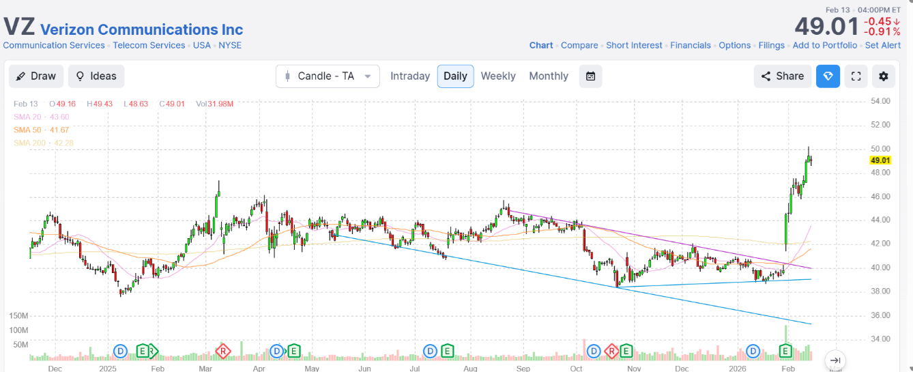
Task: Open the NYSE exchange link
Action: coord(230,45)
